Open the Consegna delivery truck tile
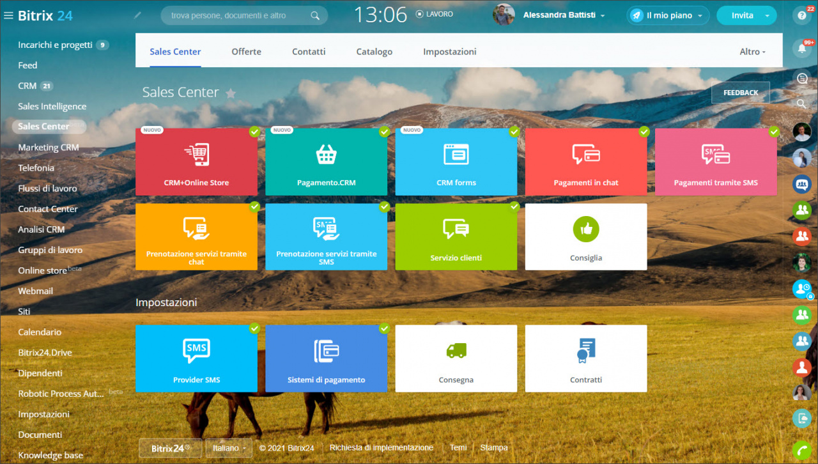The image size is (818, 464). click(456, 359)
